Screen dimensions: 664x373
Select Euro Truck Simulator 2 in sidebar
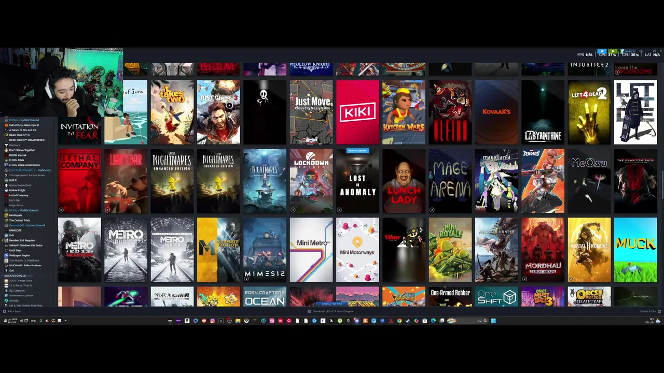[x=27, y=170]
